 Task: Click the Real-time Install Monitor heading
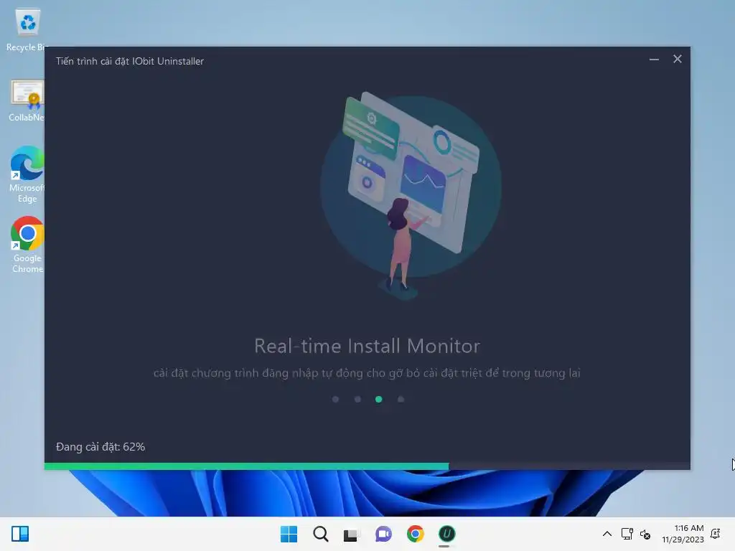367,347
